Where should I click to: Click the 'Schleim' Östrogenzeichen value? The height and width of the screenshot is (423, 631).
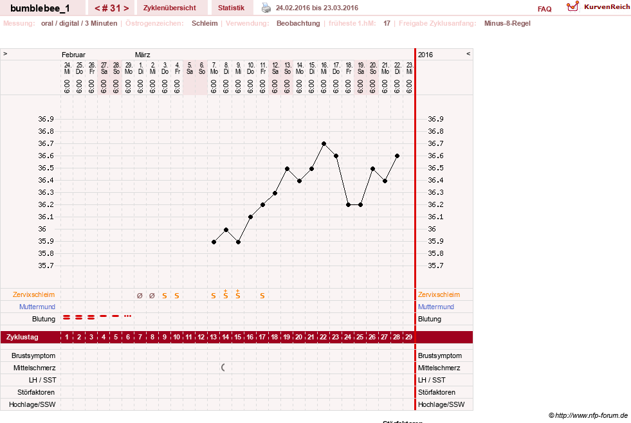click(x=205, y=23)
